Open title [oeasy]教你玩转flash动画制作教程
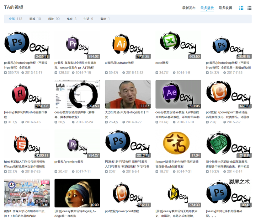Image resolution: width=256 pixels, height=218 pixels. pyautogui.click(x=26, y=114)
